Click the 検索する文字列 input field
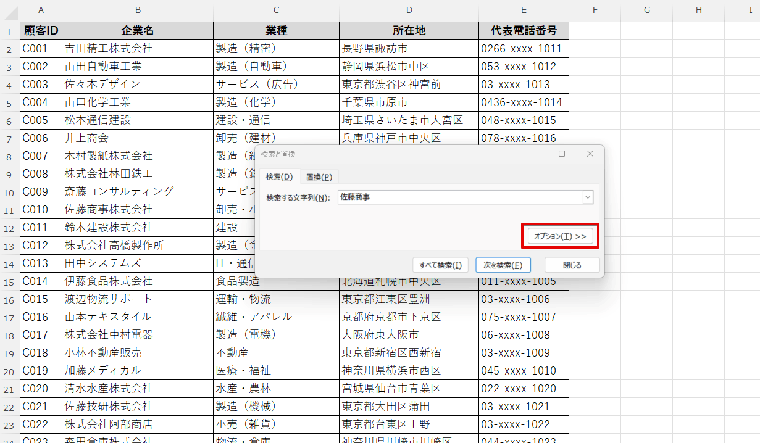The image size is (760, 443). pos(459,197)
